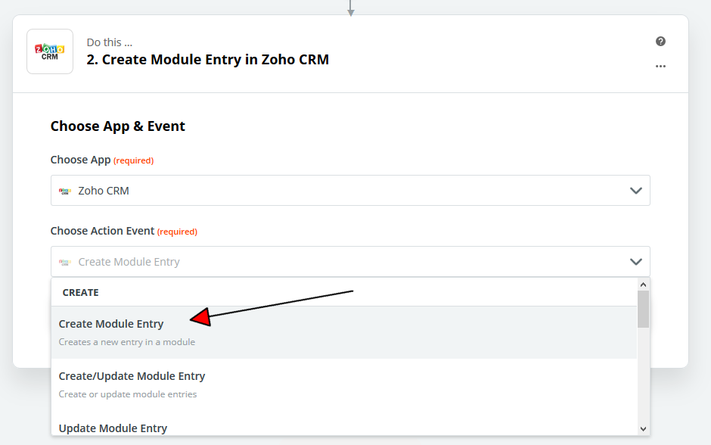
Task: Click the scrollbar up arrow in event list
Action: (644, 285)
